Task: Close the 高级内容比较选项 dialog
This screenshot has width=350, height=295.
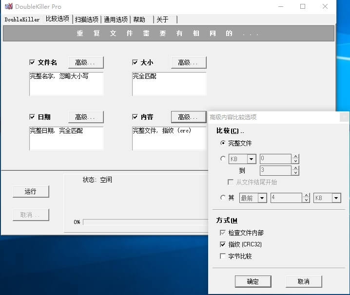Action: [344, 117]
